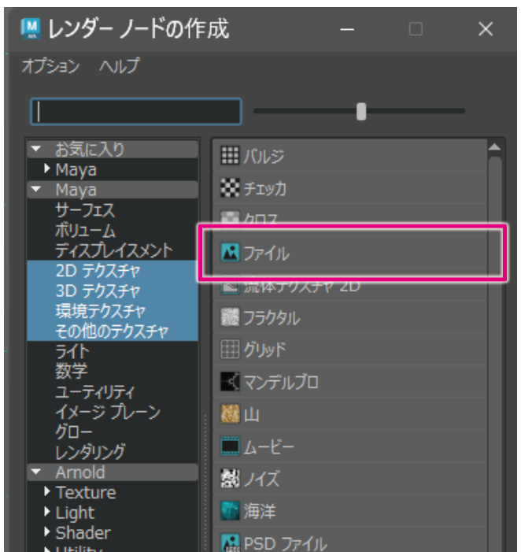Select サーフェス in the category tree

tap(84, 210)
